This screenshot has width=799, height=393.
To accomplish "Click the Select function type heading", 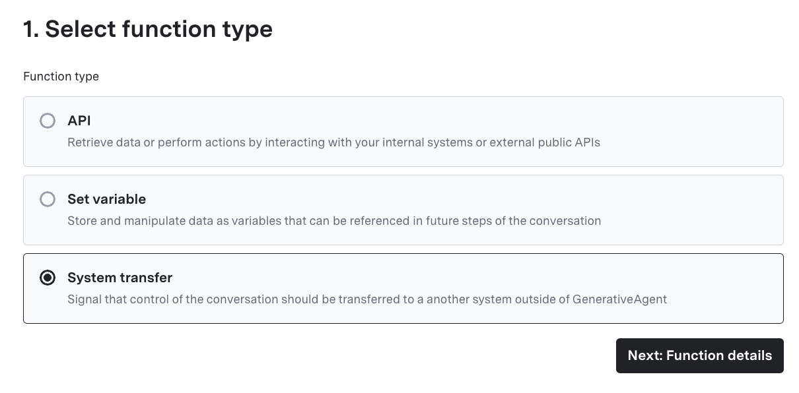I will 158,29.
